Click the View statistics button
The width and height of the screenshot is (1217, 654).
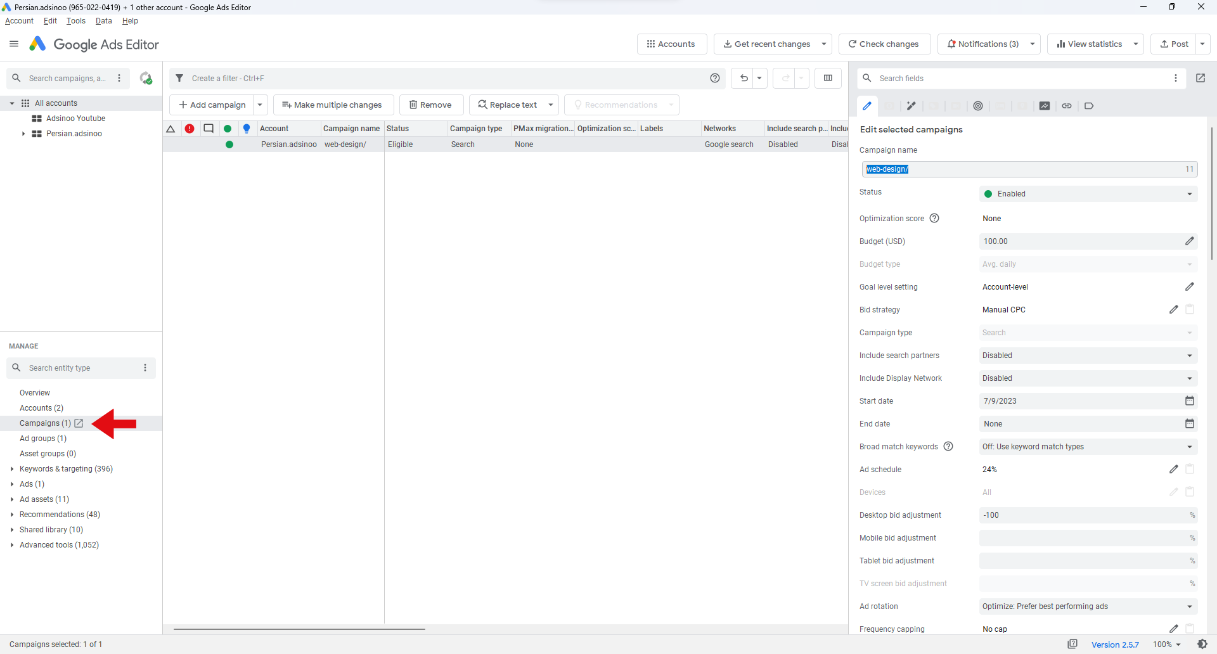coord(1090,44)
